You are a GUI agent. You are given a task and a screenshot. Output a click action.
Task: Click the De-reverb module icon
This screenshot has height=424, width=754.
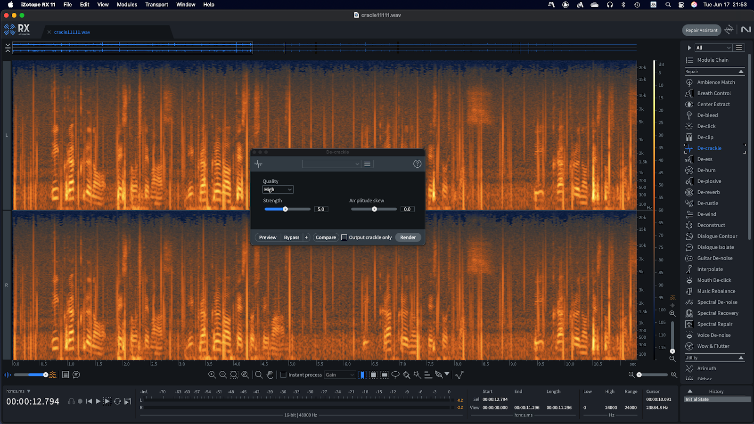[x=689, y=192]
